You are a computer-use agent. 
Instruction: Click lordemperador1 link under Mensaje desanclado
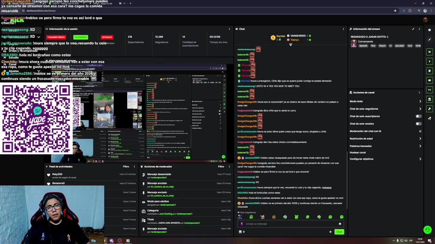click(x=159, y=178)
